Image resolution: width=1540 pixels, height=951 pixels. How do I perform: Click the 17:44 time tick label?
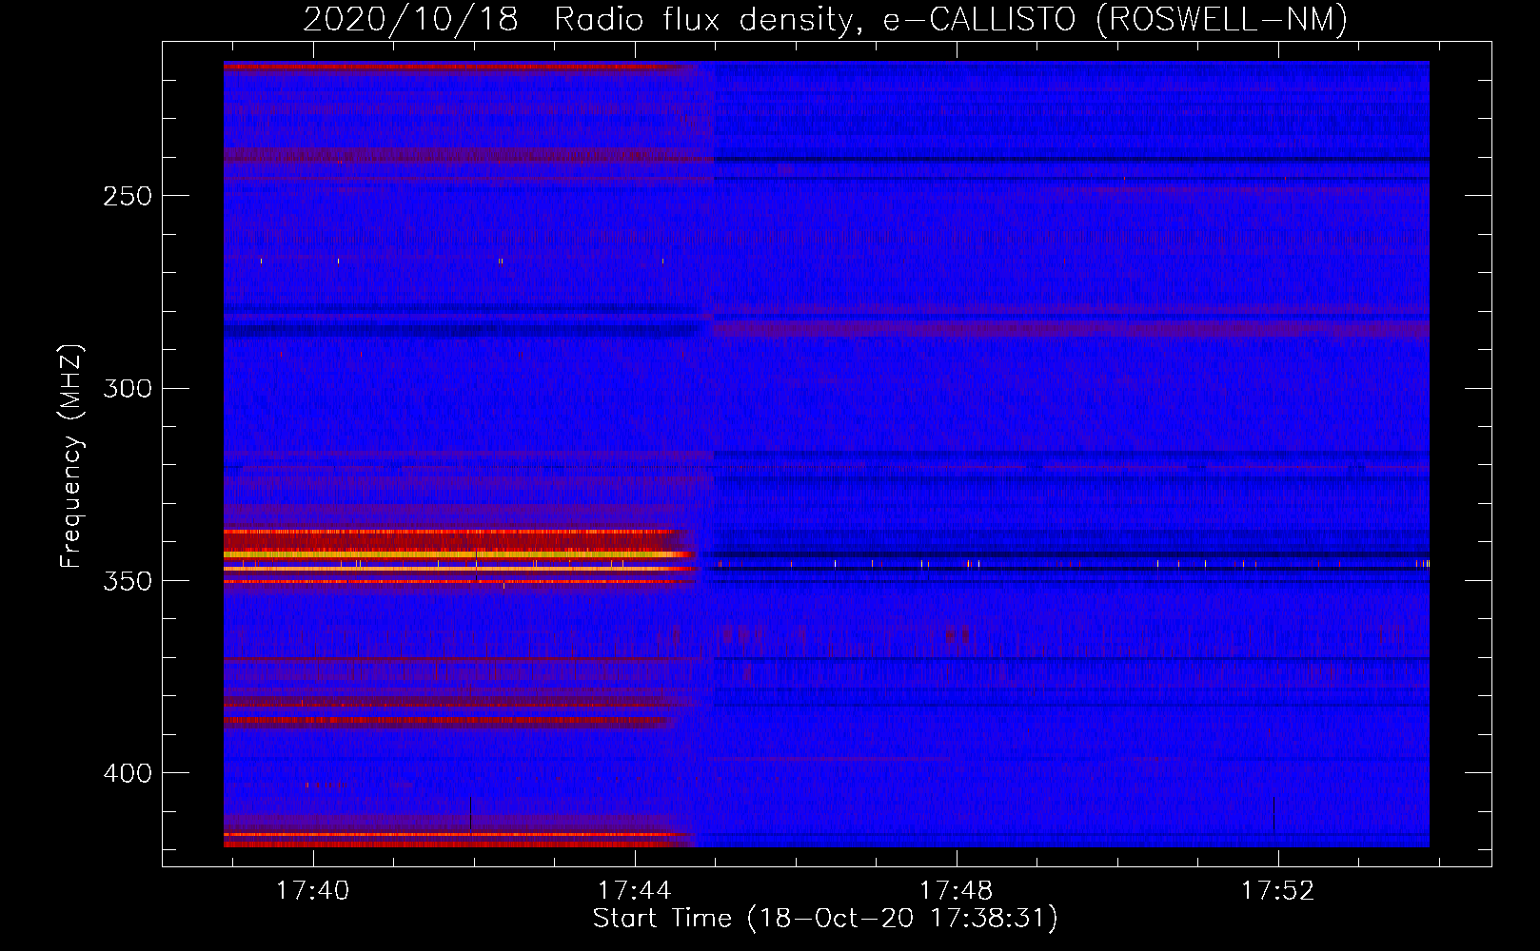coord(634,890)
